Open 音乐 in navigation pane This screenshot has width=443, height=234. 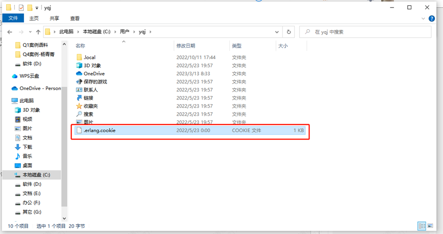tap(27, 156)
